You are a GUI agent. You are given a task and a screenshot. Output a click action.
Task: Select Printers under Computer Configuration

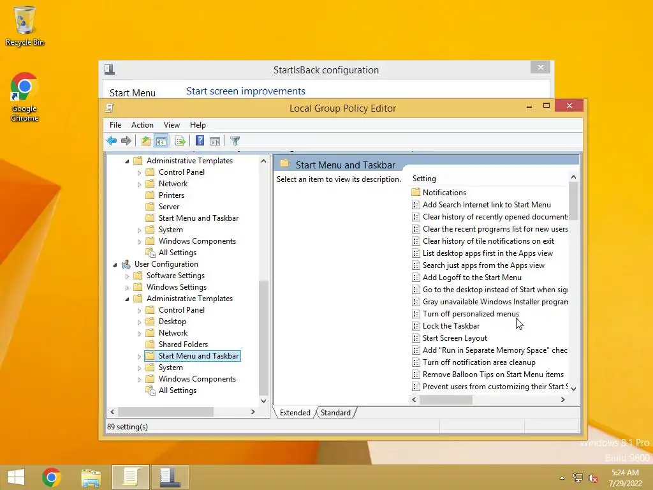pos(171,195)
